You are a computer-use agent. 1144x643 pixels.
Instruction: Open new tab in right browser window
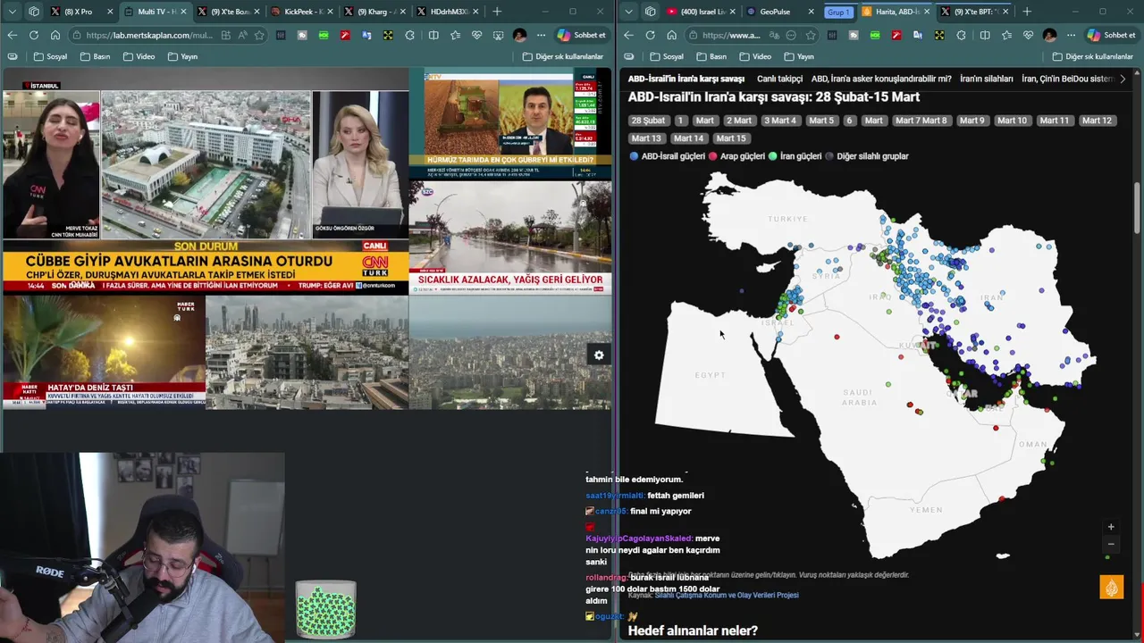point(1026,12)
